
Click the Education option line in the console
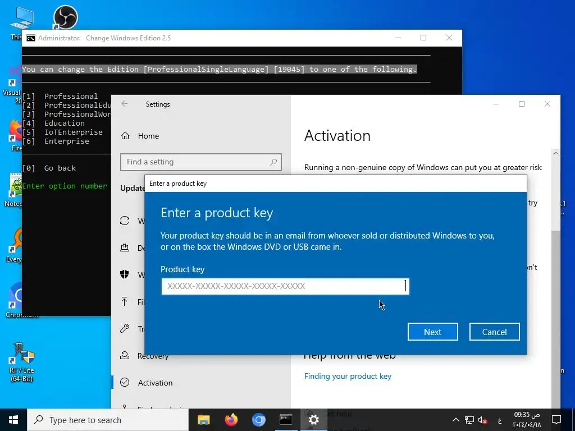coord(53,123)
